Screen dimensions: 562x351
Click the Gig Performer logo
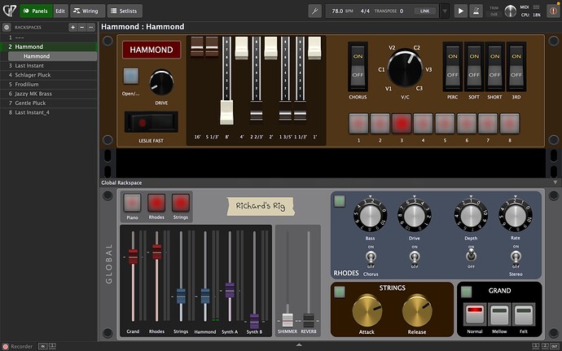point(9,11)
